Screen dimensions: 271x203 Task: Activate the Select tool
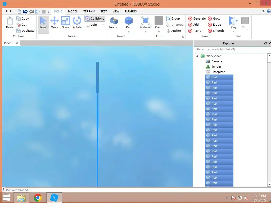click(43, 25)
